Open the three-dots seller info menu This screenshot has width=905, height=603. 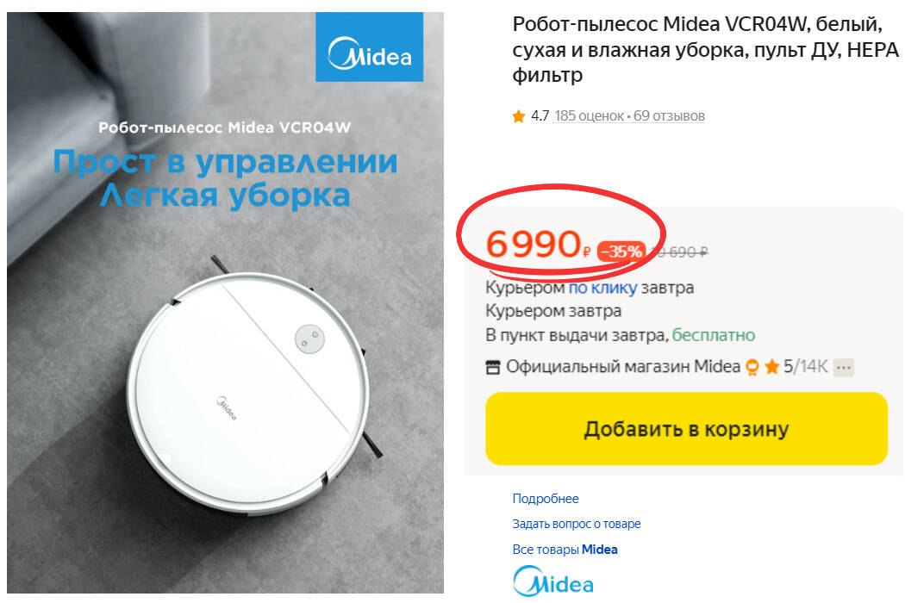click(843, 367)
